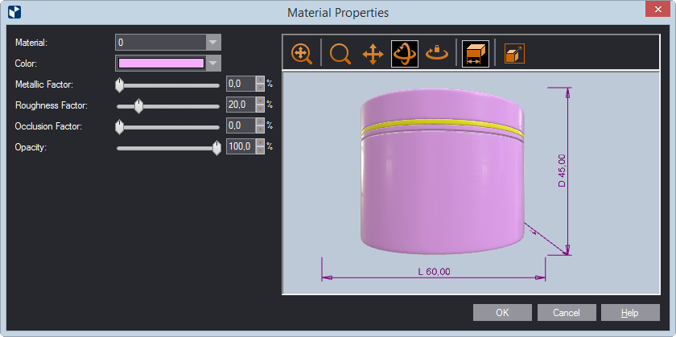Decrease Opacity with down arrow
Image resolution: width=676 pixels, height=337 pixels.
coord(260,150)
